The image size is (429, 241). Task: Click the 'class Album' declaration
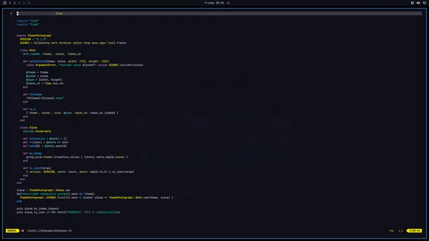(28, 128)
